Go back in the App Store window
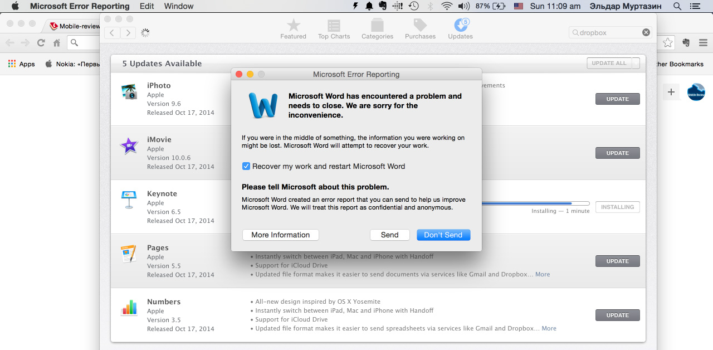 (112, 33)
